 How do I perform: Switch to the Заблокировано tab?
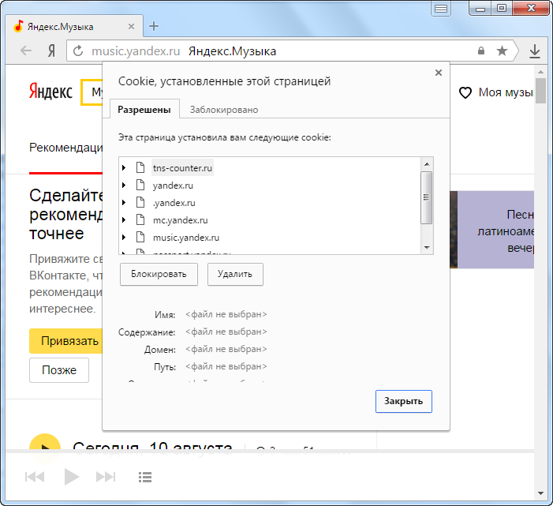(x=224, y=110)
